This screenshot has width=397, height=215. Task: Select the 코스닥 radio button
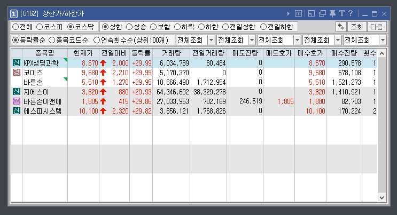tap(71, 27)
